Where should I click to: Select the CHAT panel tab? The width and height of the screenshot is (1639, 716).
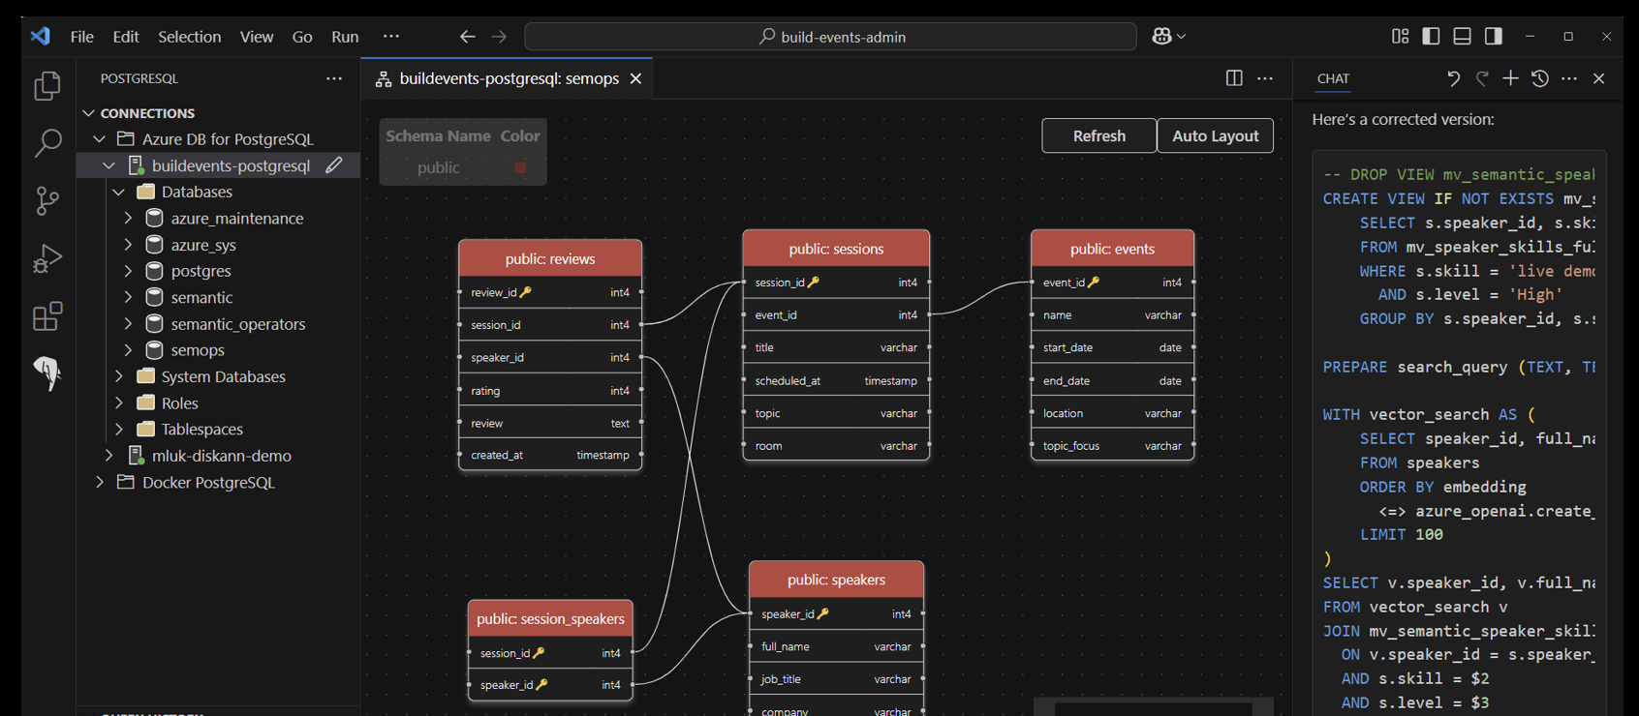(1334, 78)
